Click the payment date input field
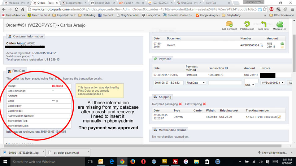 (168, 83)
